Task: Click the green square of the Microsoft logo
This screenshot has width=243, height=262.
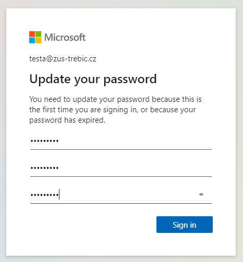Action: 38,34
